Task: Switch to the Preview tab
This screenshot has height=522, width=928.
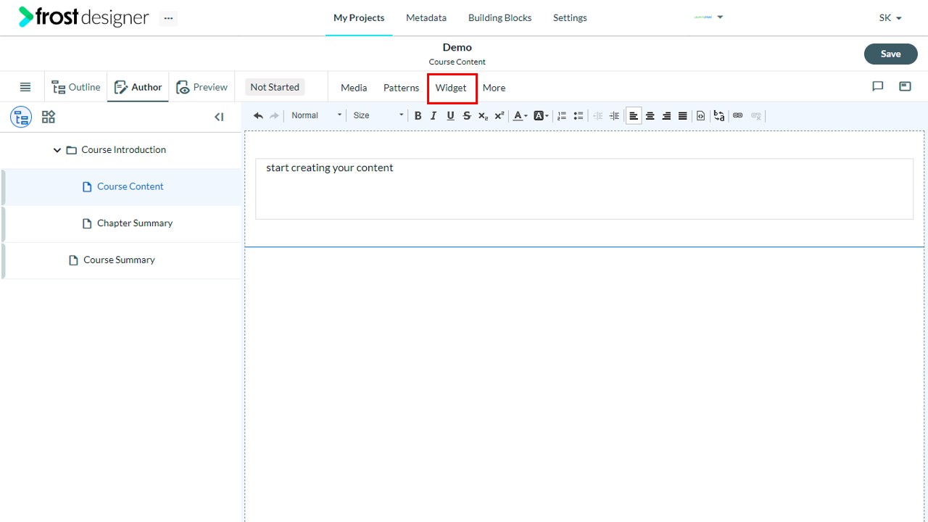Action: pyautogui.click(x=202, y=87)
